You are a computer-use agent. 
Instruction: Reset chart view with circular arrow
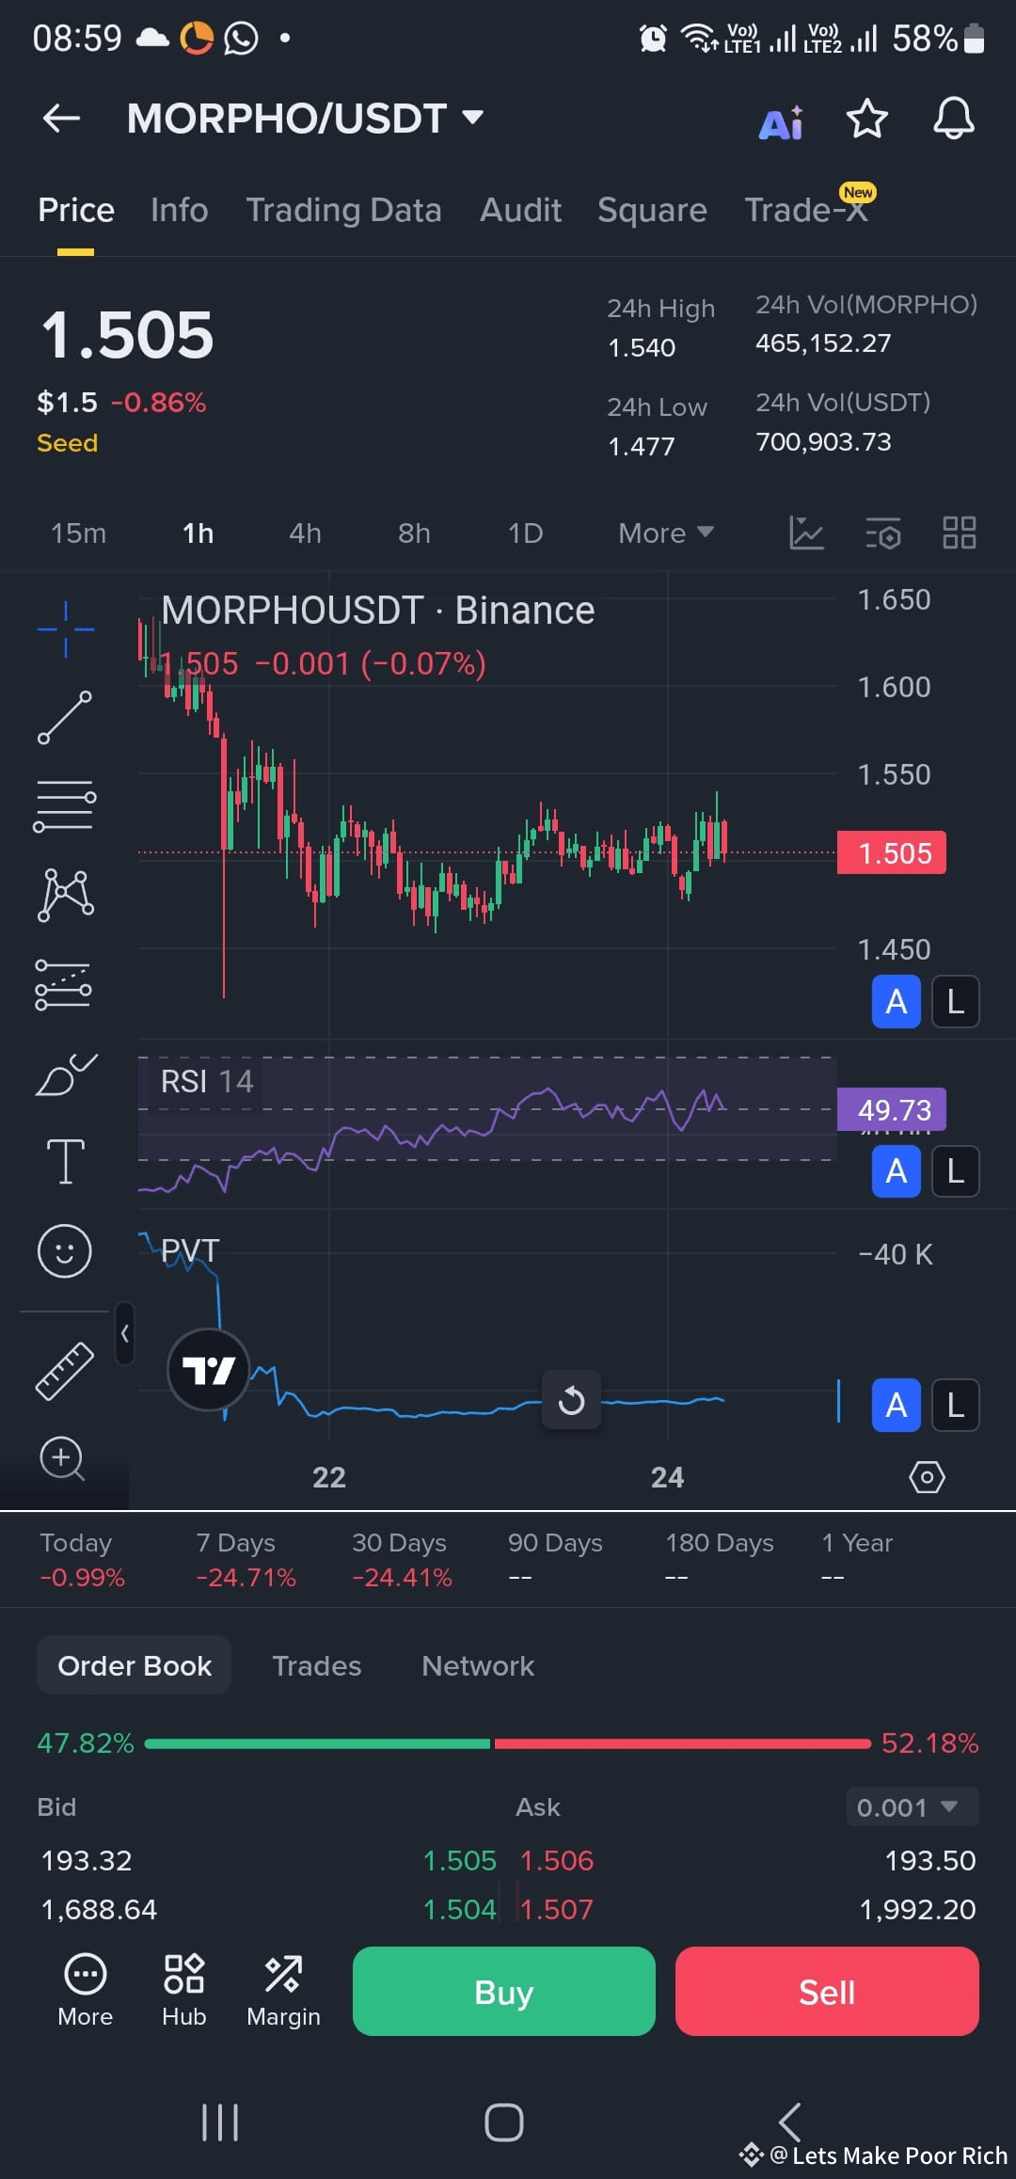(571, 1400)
